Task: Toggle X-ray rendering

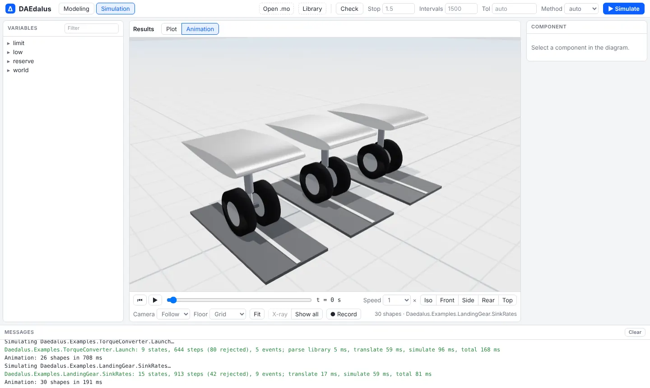Action: pyautogui.click(x=280, y=314)
